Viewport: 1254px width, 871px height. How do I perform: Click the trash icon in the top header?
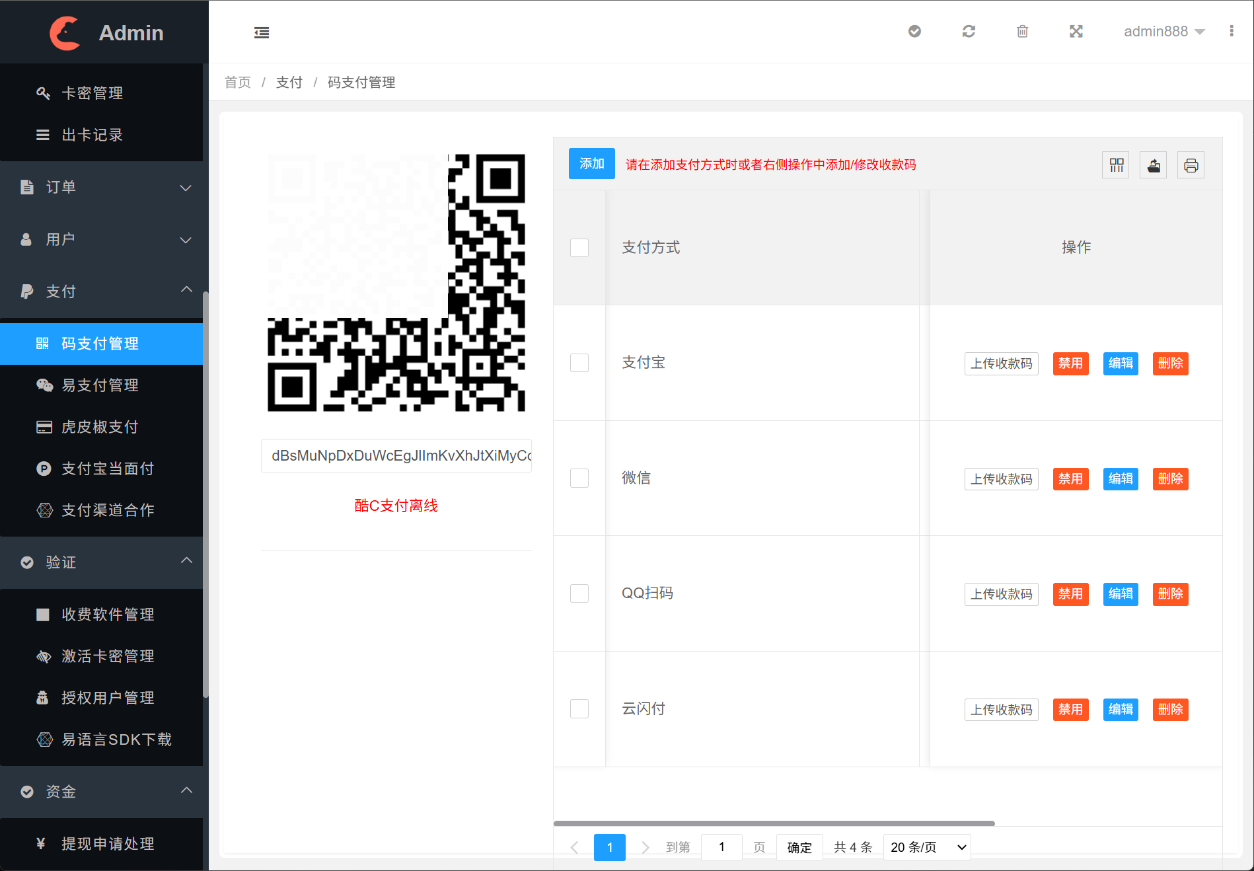point(1022,32)
